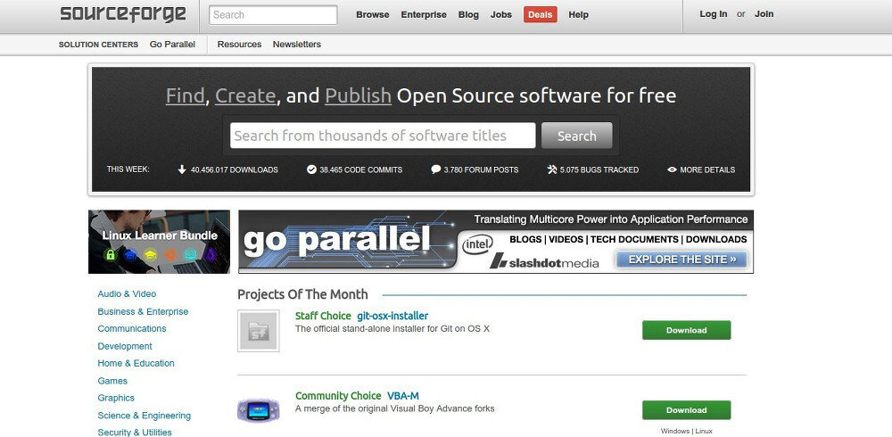Click the Publish link in the headline

[358, 95]
